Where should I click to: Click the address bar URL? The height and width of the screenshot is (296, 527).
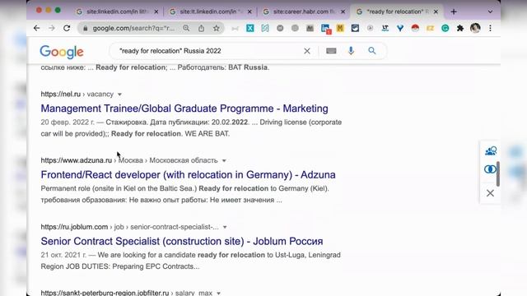[133, 29]
